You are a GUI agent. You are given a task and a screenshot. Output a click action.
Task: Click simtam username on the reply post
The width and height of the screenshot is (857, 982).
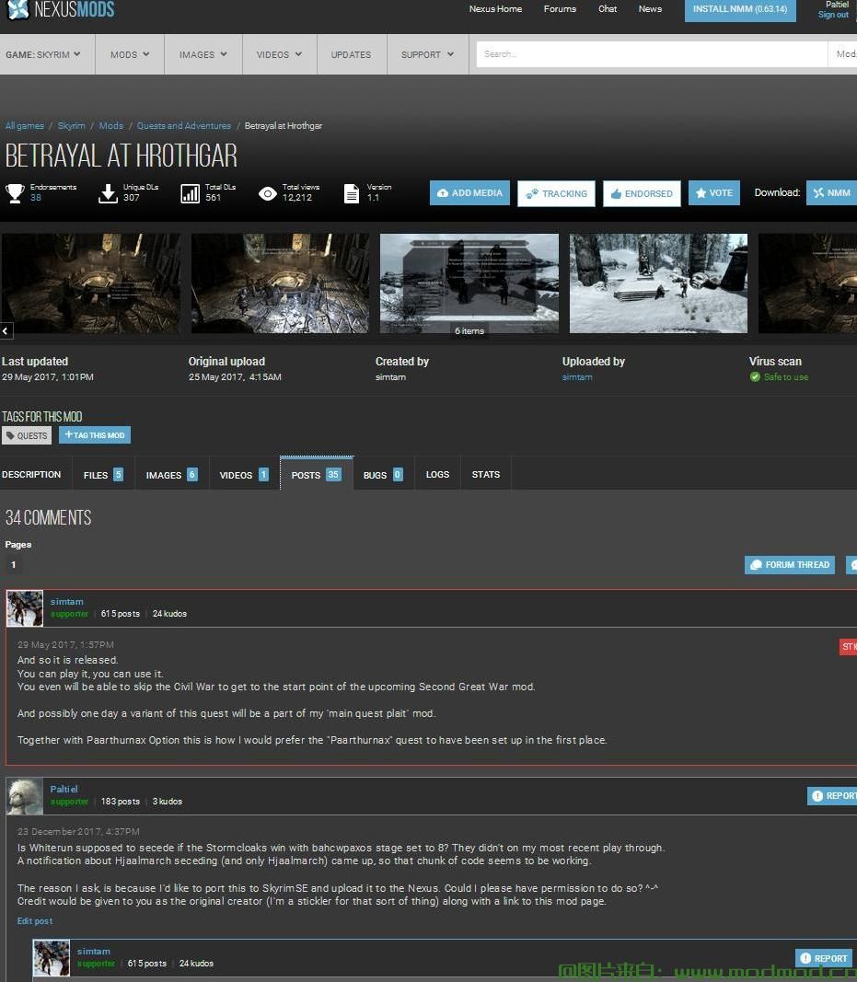pos(93,952)
